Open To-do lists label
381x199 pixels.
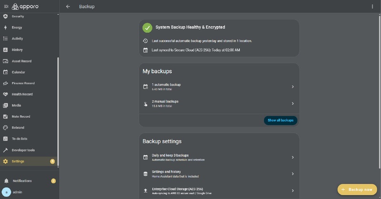[x=20, y=139]
